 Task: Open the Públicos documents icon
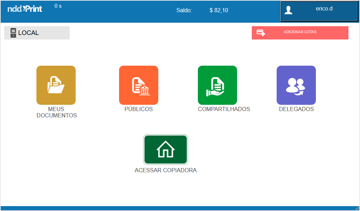(x=139, y=85)
